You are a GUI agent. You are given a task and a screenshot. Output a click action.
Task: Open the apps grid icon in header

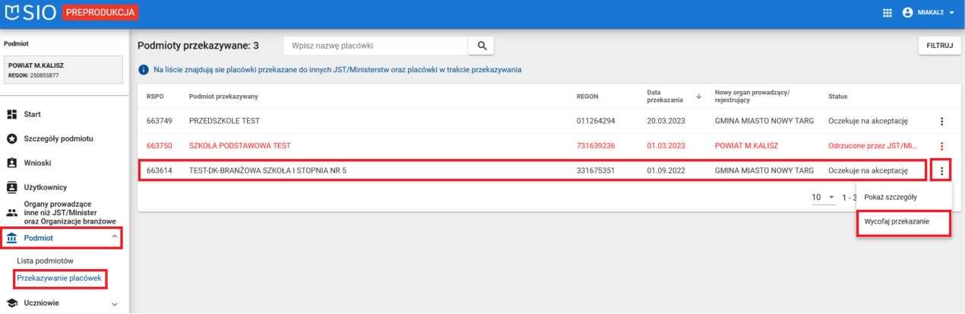click(x=887, y=13)
